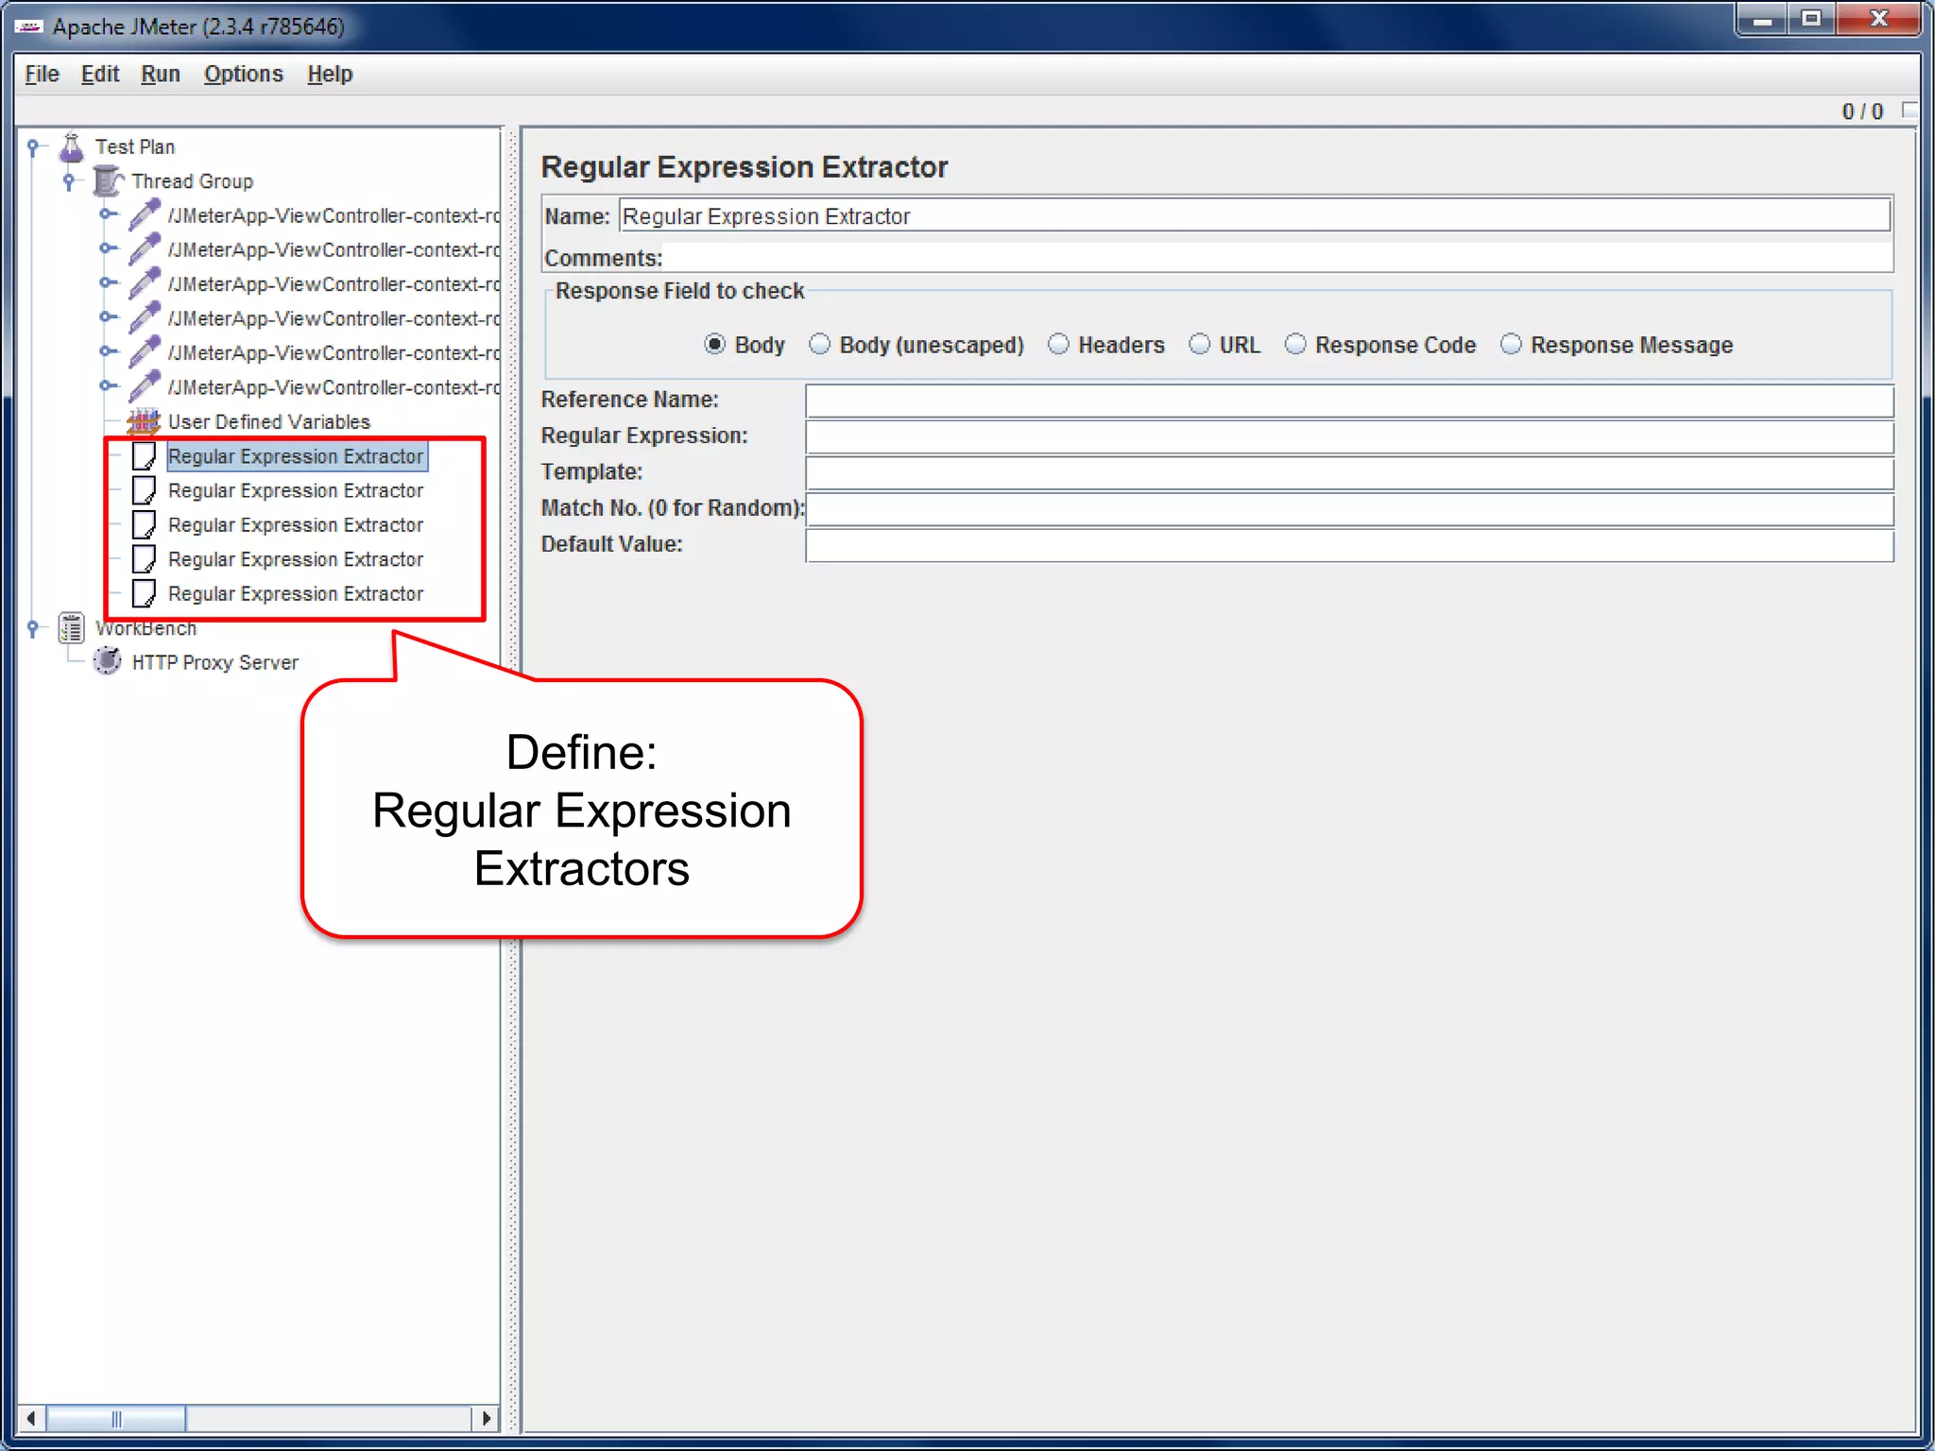Click the Match No. input field
This screenshot has height=1451, width=1935.
coord(1349,509)
